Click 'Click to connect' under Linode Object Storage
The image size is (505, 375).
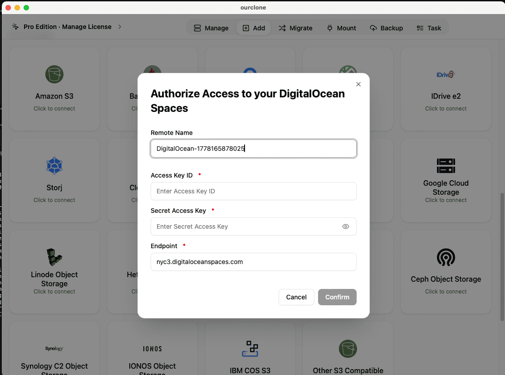pyautogui.click(x=54, y=292)
